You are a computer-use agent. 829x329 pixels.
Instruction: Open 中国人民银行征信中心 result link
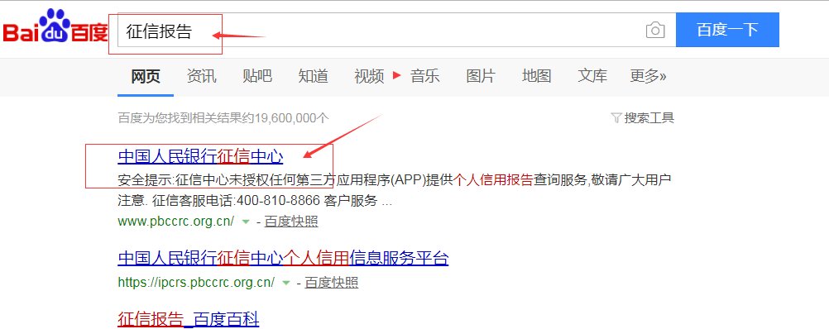click(x=200, y=157)
